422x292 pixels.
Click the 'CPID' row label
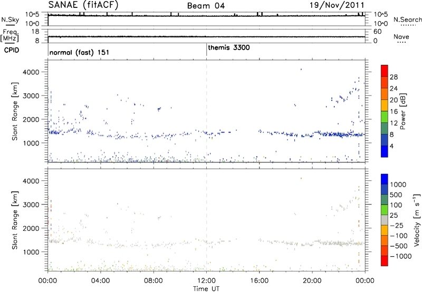tap(12, 50)
